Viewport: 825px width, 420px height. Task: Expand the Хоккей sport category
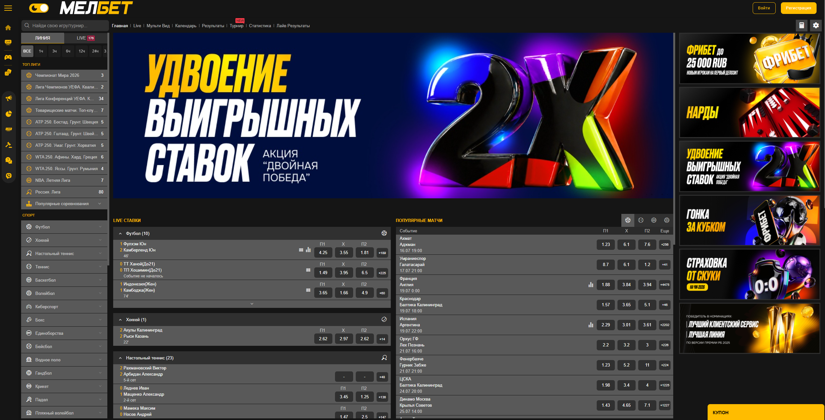[x=64, y=240]
